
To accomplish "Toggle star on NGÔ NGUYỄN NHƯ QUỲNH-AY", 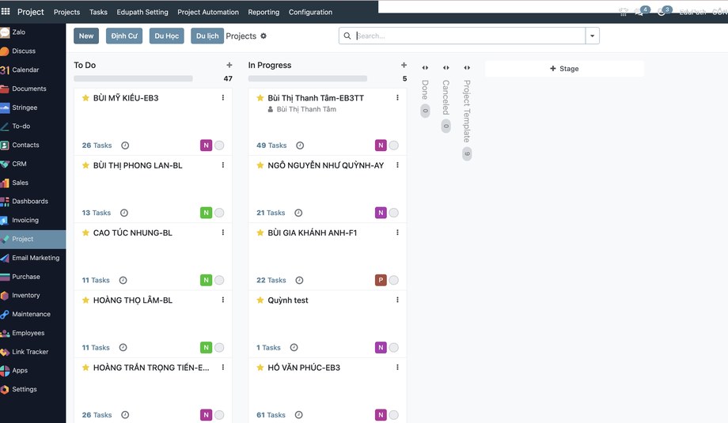I will 260,165.
